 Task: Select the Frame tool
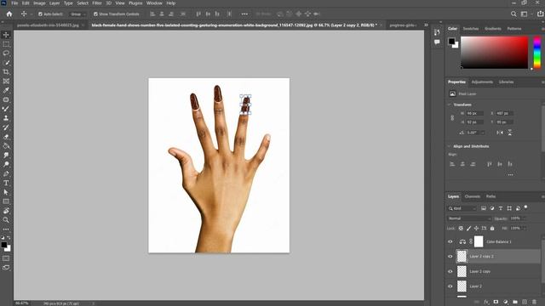(x=6, y=81)
